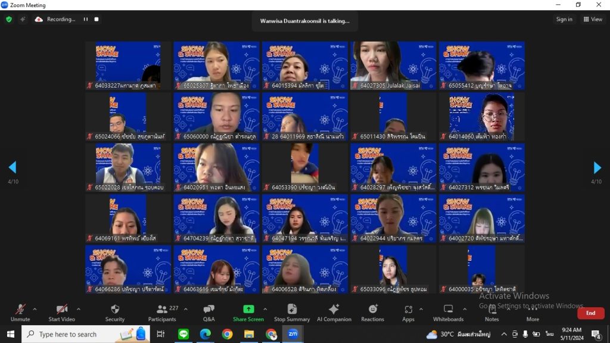The width and height of the screenshot is (610, 343).
Task: Select video tile labeled 65060000
Action: pyautogui.click(x=216, y=116)
